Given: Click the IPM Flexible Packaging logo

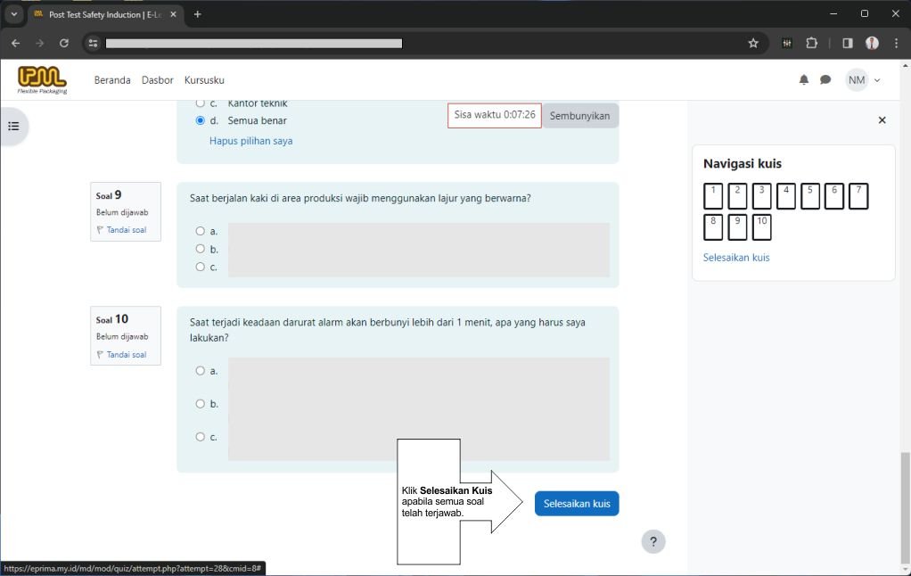Looking at the screenshot, I should 42,79.
